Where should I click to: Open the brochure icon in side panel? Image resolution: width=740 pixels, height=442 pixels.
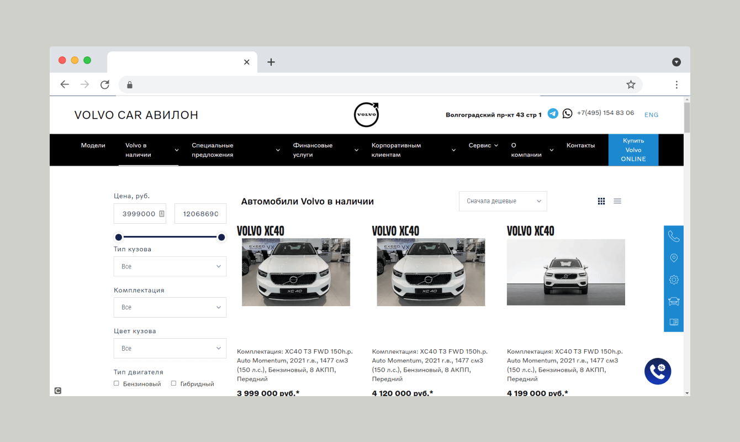coord(674,322)
